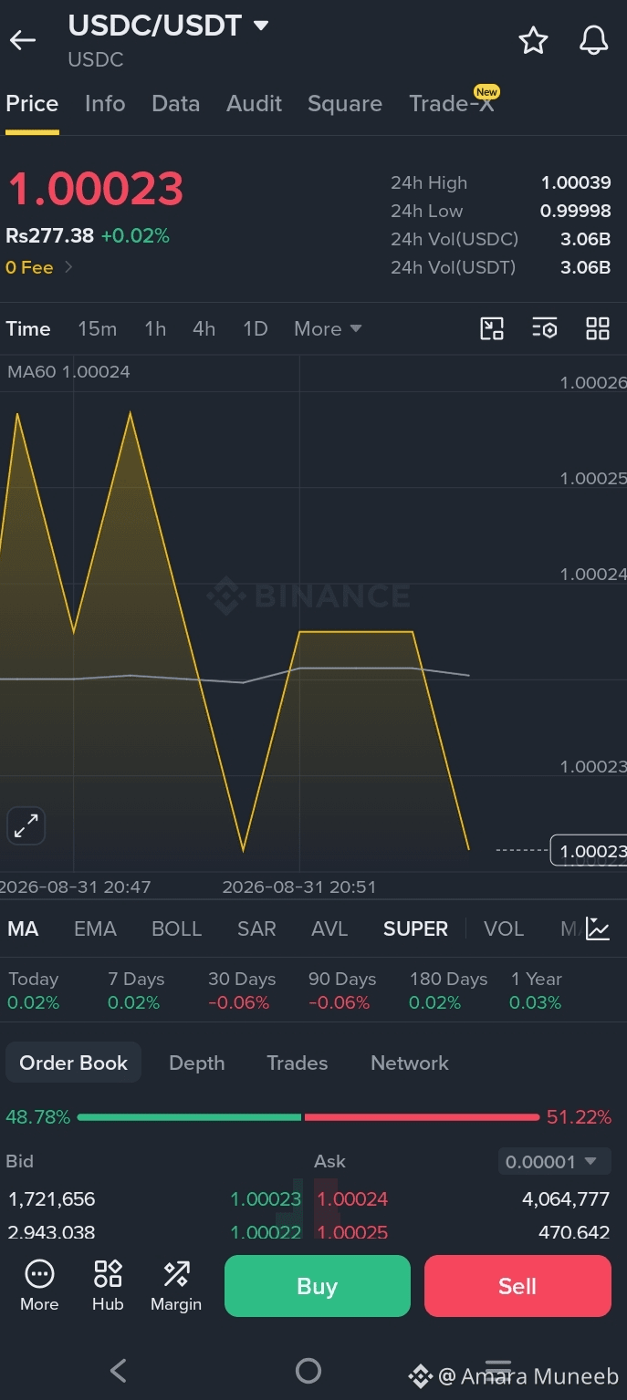This screenshot has width=627, height=1400.
Task: Tap Android home navigation button
Action: point(308,1370)
